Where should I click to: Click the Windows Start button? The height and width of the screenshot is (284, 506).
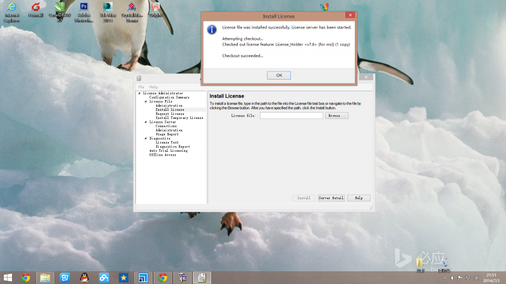point(8,278)
